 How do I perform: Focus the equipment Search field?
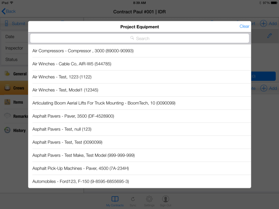[x=139, y=38]
